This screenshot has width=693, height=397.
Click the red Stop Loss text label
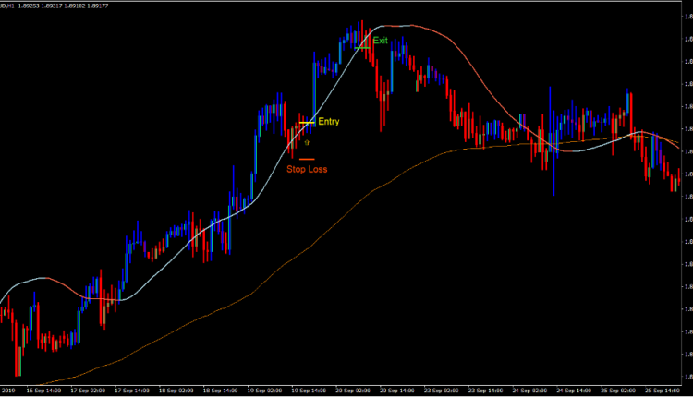point(306,169)
